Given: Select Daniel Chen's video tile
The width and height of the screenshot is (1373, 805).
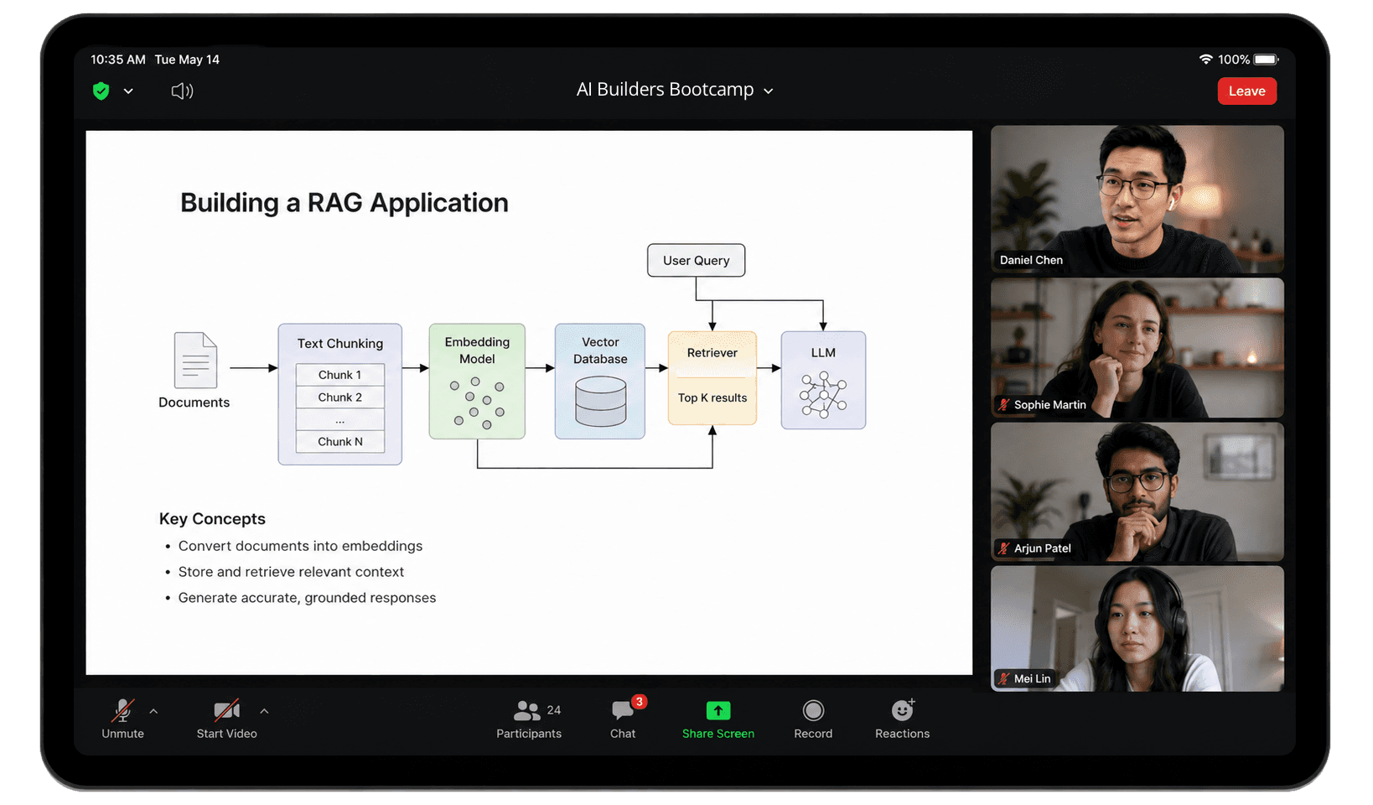Looking at the screenshot, I should 1137,199.
